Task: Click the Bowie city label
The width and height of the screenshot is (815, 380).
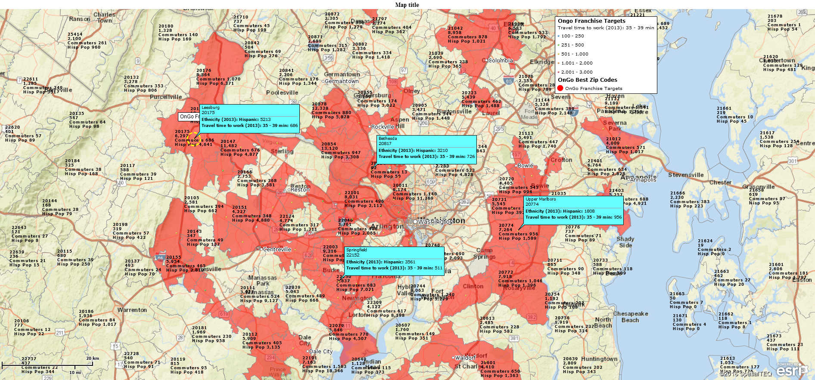Action: [x=526, y=166]
